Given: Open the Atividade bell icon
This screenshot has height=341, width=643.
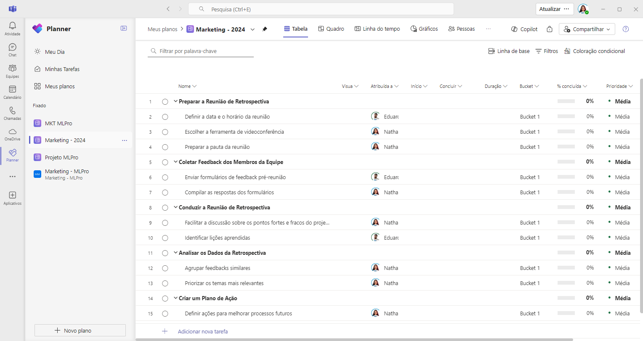Looking at the screenshot, I should (13, 26).
